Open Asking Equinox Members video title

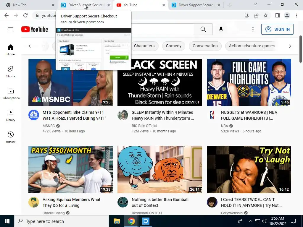[x=71, y=202]
